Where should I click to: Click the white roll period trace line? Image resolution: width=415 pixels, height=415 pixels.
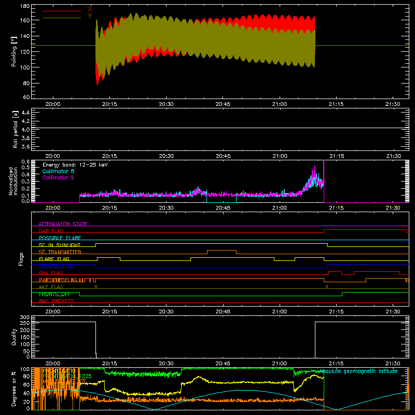(220, 128)
